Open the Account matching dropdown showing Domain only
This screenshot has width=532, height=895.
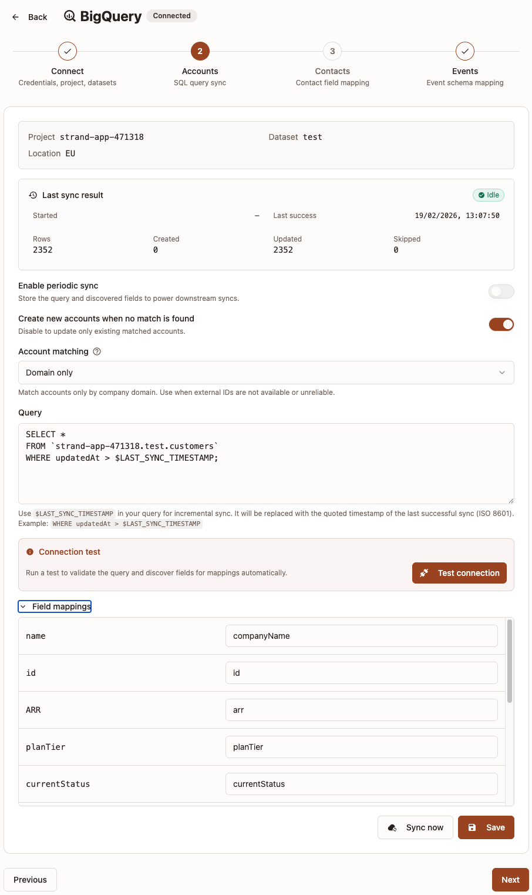coord(266,372)
